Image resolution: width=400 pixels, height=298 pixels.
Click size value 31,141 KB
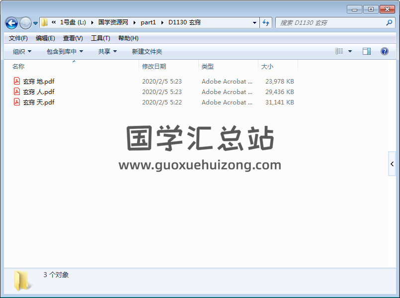[280, 102]
